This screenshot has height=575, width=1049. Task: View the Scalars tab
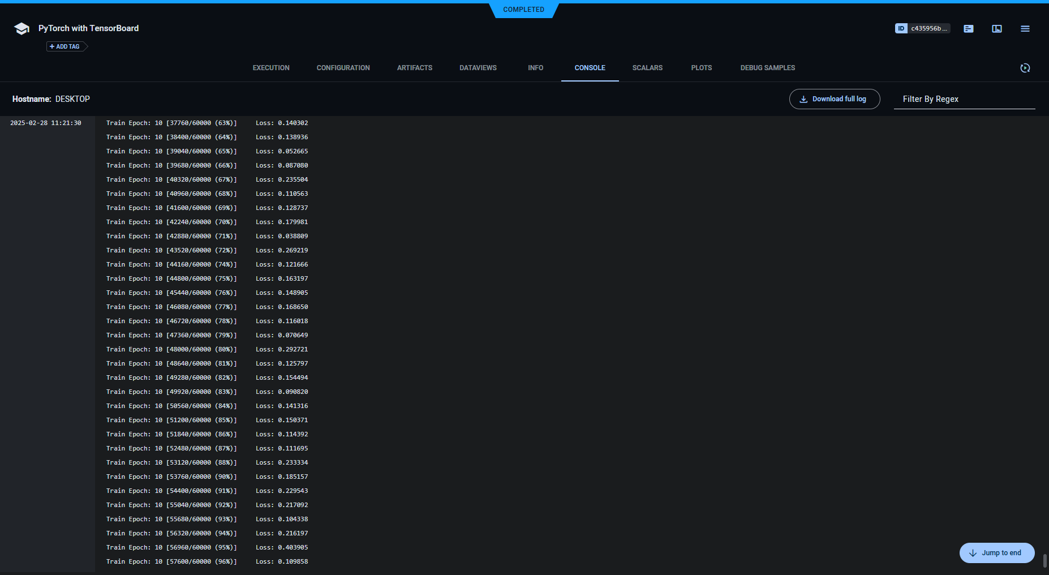647,68
